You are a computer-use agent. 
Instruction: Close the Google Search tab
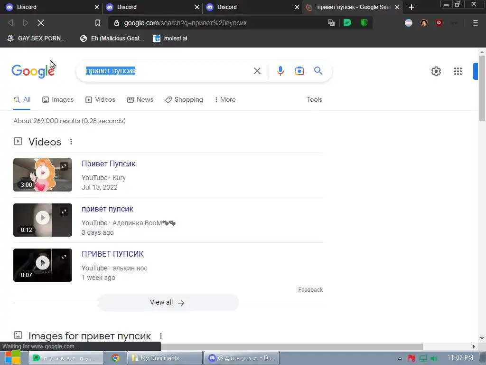click(397, 7)
